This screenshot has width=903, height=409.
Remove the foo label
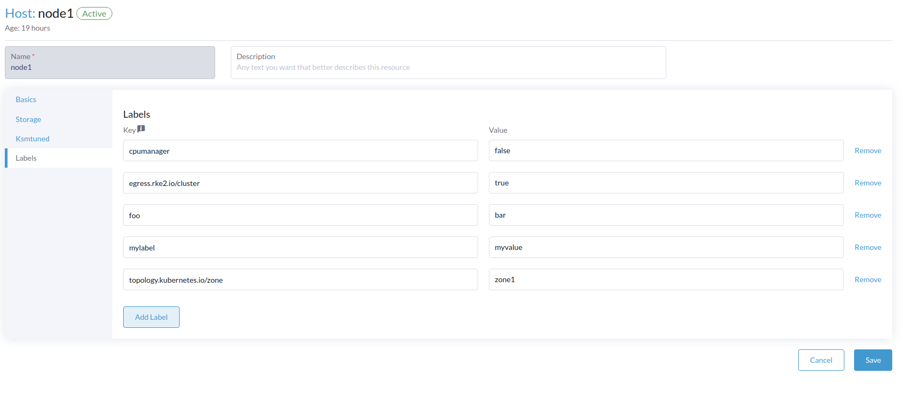pos(868,215)
